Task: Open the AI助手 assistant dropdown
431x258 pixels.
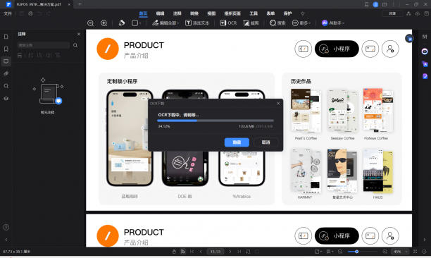Action: 333,23
